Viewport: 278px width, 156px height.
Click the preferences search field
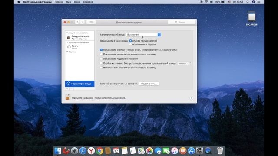click(182, 22)
